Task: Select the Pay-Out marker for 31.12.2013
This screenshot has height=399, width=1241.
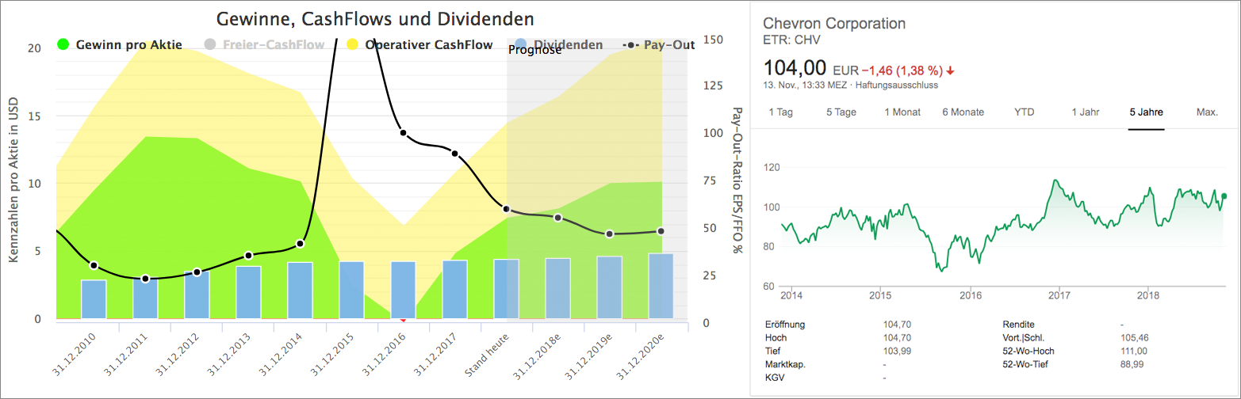Action: [x=248, y=256]
